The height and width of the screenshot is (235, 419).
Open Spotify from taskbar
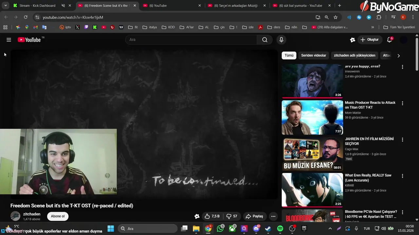280,228
